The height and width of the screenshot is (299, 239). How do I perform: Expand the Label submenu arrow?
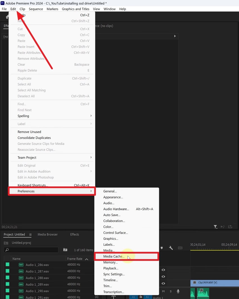point(91,124)
